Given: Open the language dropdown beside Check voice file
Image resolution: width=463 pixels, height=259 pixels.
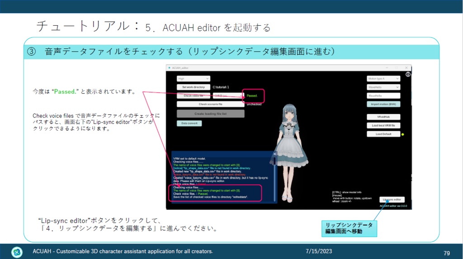Looking at the screenshot, I should click(x=228, y=96).
